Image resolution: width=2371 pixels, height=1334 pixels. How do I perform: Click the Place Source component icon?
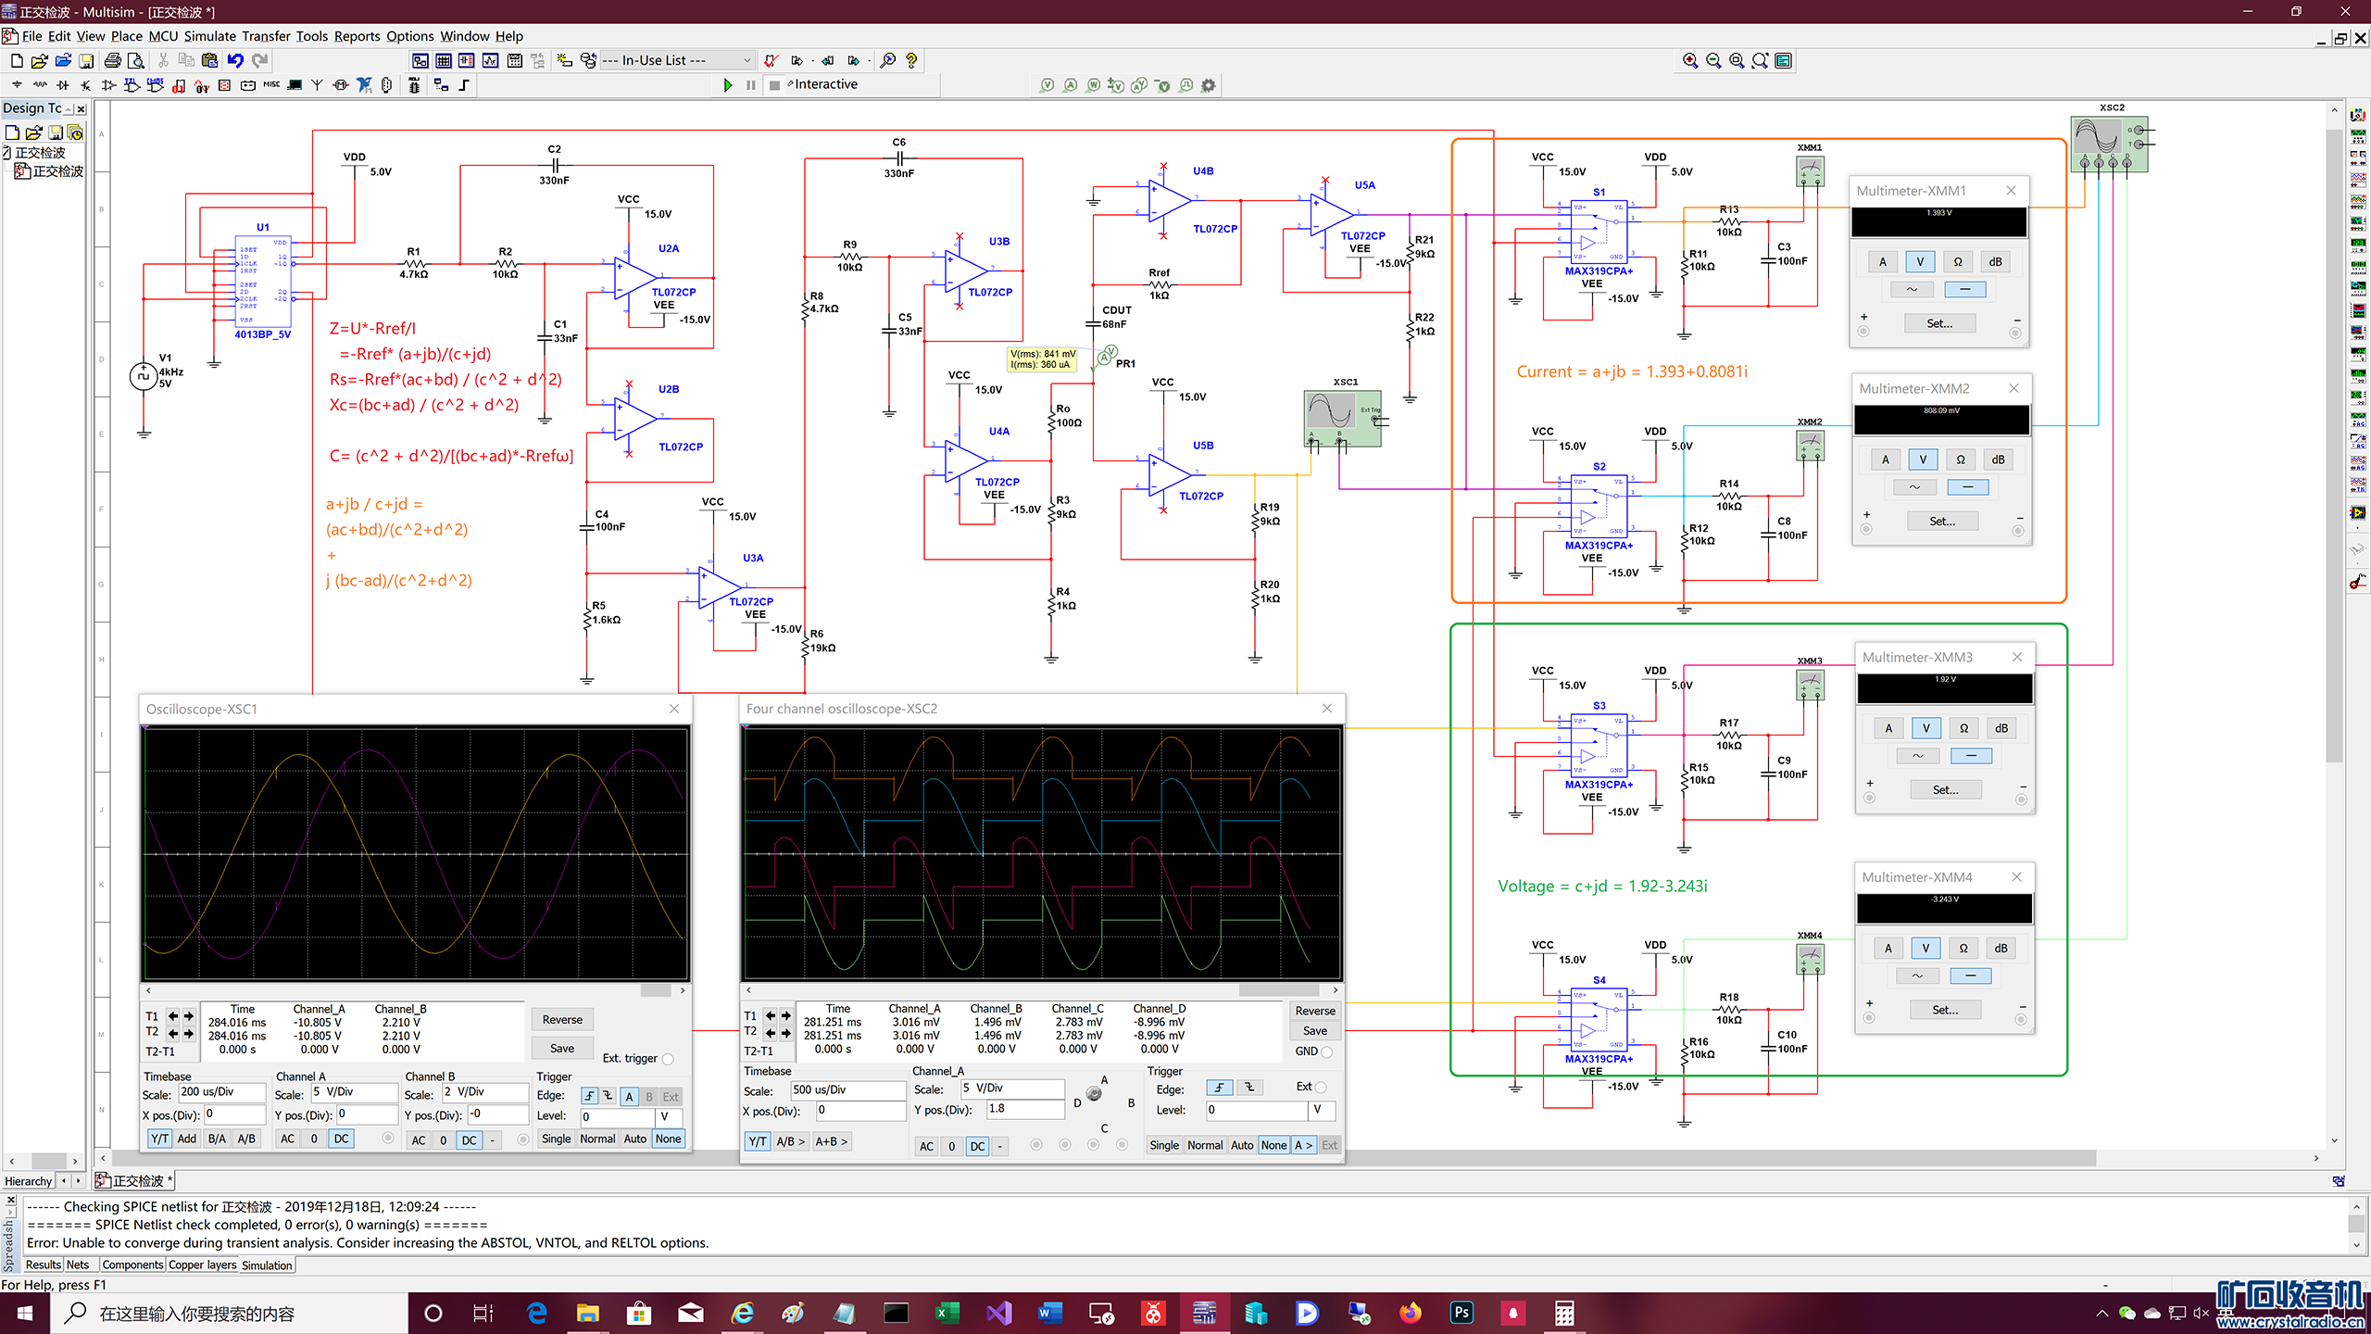17,85
